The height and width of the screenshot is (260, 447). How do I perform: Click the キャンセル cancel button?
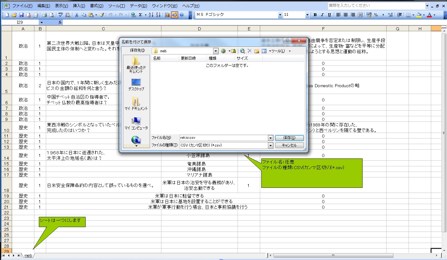pyautogui.click(x=289, y=145)
